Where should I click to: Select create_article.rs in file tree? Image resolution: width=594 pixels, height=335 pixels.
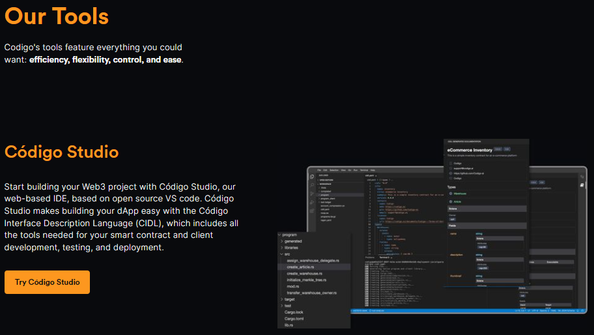[300, 267]
